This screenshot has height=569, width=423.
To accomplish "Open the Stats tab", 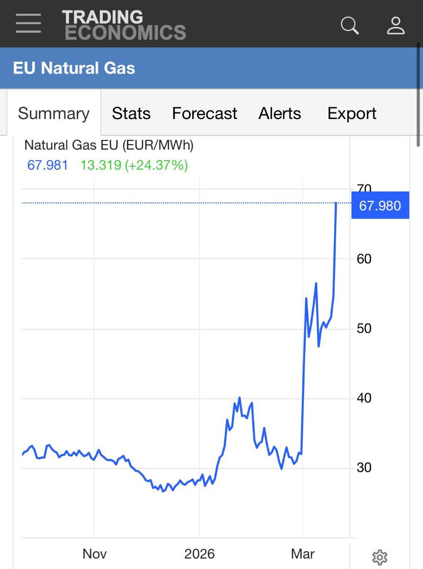I will (131, 114).
